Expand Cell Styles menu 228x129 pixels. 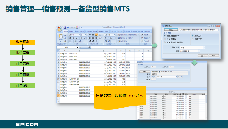123,41
